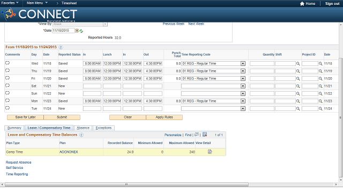Look up Project ID for Wed 11/18 row
Viewport: 343px width, 193px height.
click(x=320, y=63)
